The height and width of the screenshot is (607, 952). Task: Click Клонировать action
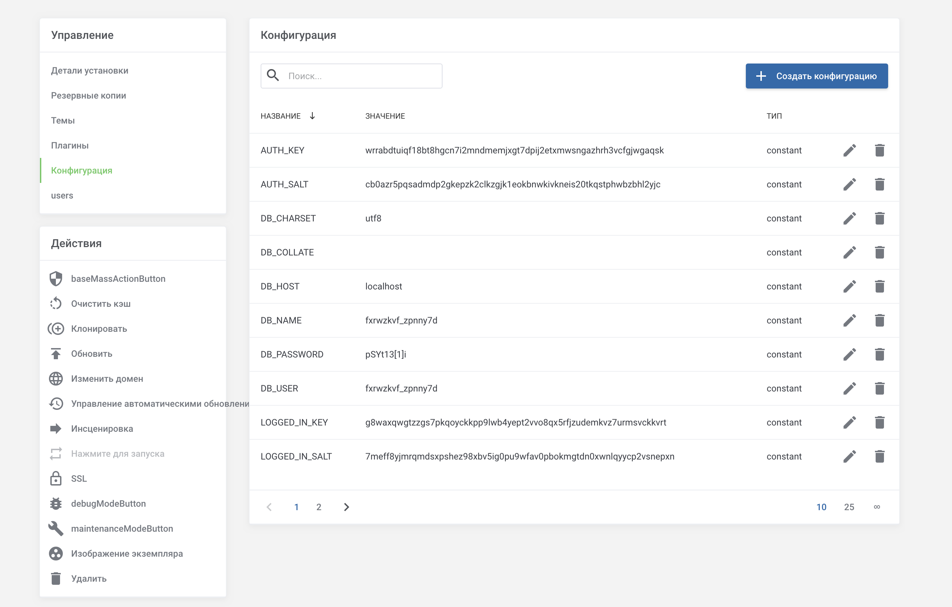click(x=99, y=329)
